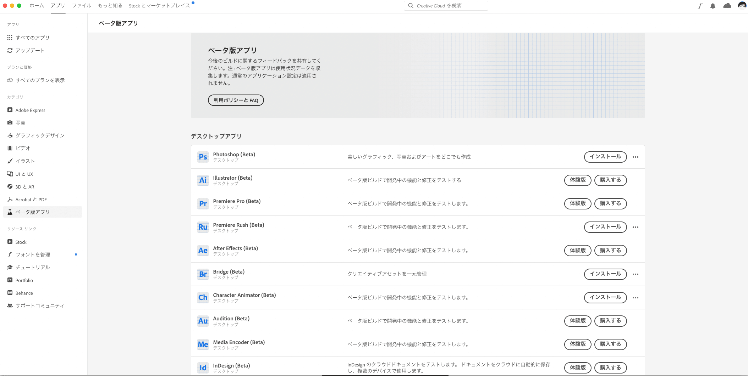Click 購入する for InDesign (Beta)

coord(610,368)
